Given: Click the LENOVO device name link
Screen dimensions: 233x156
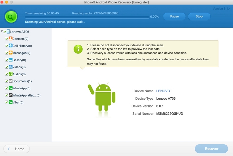Looking at the screenshot, I should pos(163,91).
